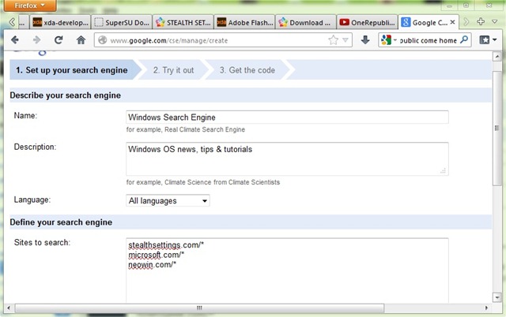Click the Describe your search engine heading
Viewport: 506px width, 317px height.
pos(66,95)
